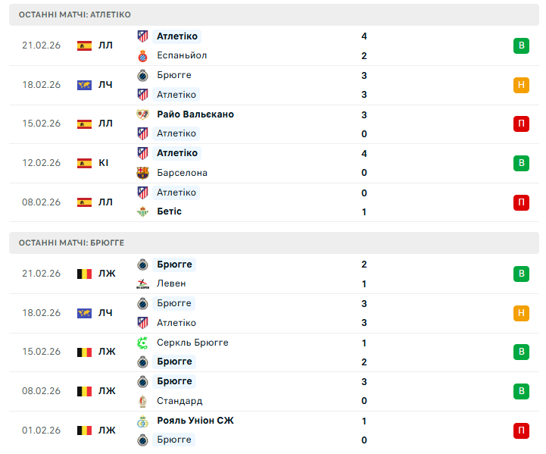Screen dimensions: 546x454
Task: Click the Стандард club crest
Action: (142, 401)
